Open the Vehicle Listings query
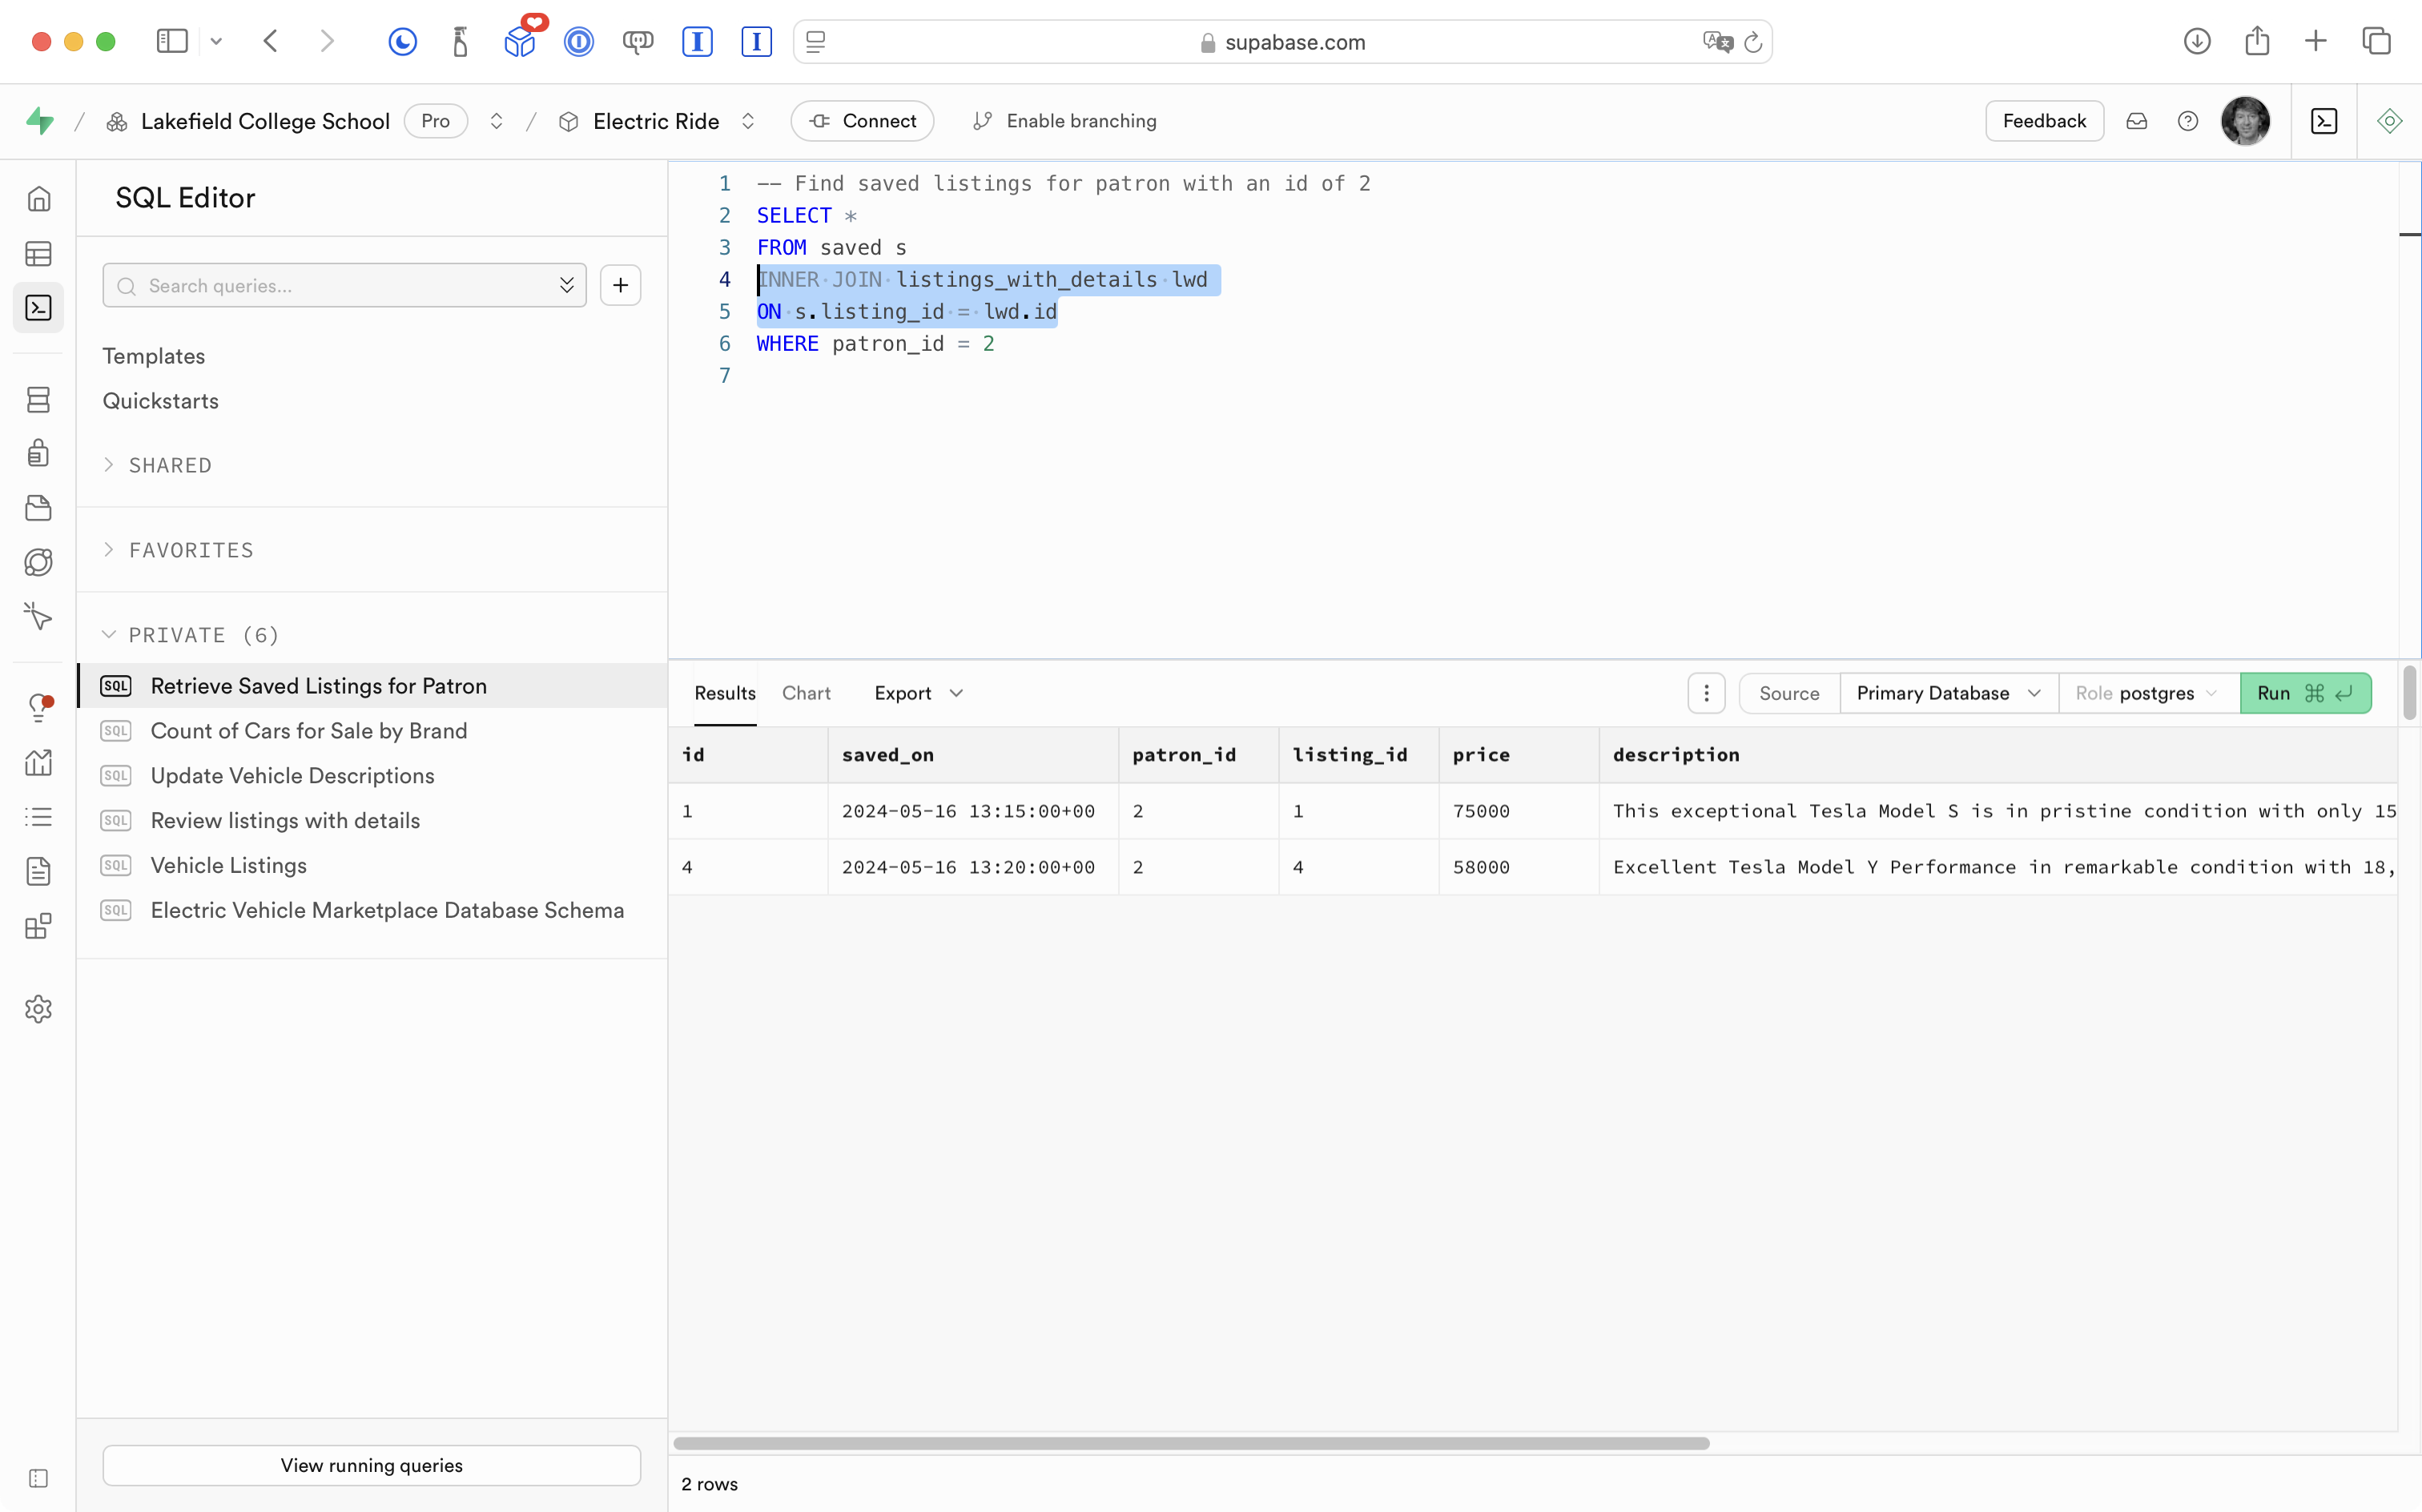Screen dimensions: 2422x1512 pyautogui.click(x=229, y=865)
